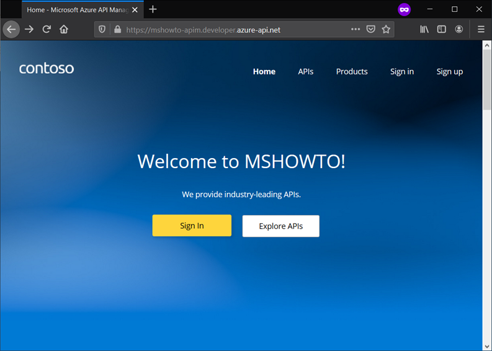This screenshot has width=492, height=351.
Task: Go forward with the forward arrow
Action: [x=29, y=30]
